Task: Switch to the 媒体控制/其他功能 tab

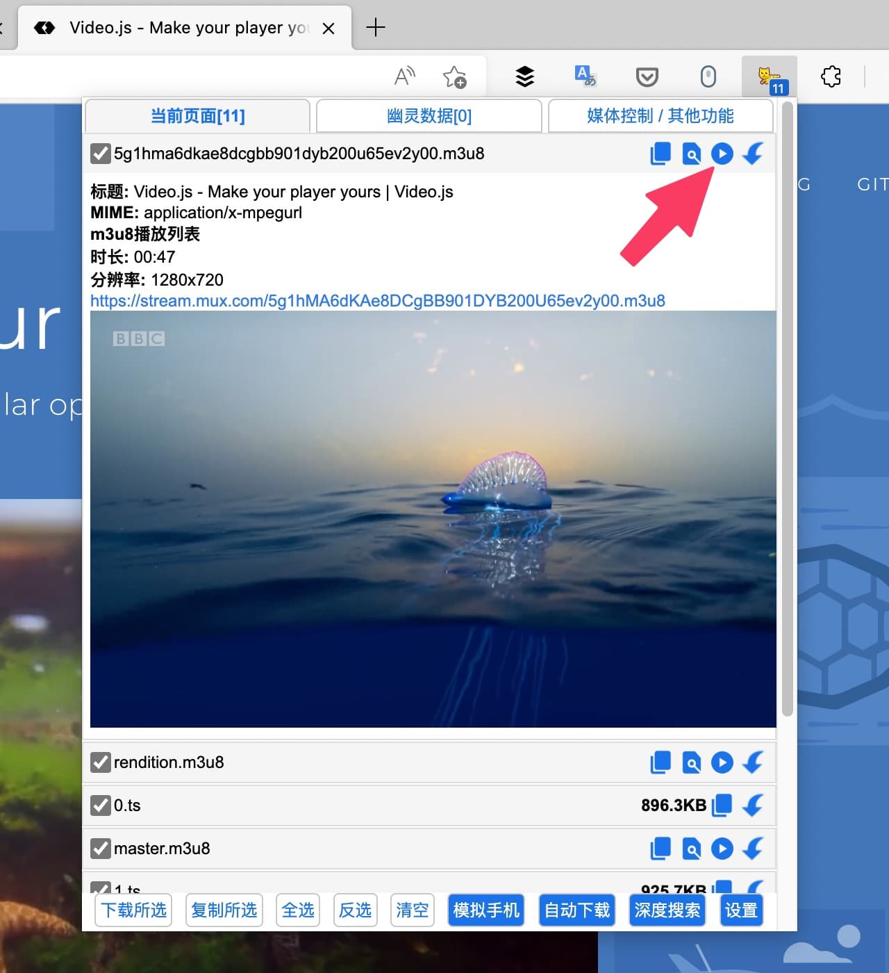Action: pos(659,116)
